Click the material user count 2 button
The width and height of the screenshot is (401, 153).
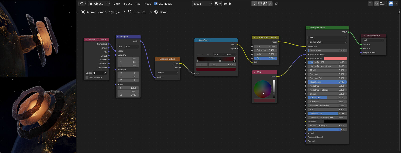coord(254,4)
